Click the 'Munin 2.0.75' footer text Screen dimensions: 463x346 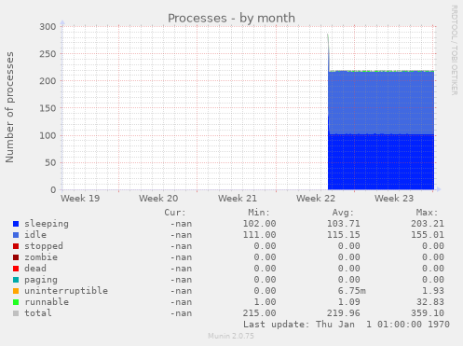coord(231,336)
